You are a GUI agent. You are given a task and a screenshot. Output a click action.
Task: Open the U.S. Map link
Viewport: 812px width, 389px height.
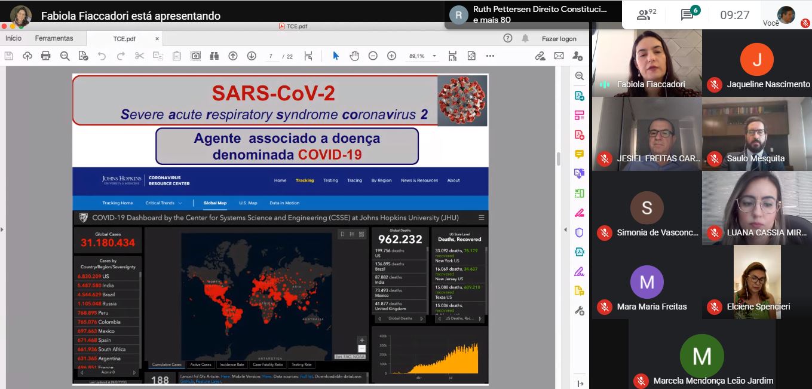(248, 203)
